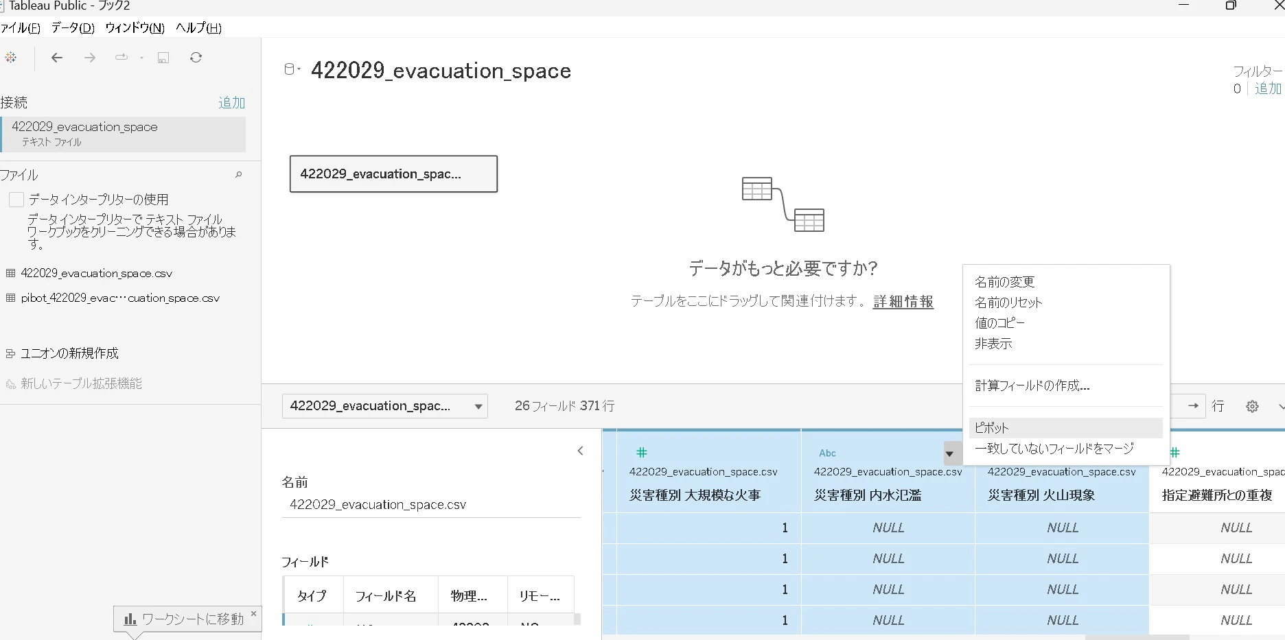Select 一致していないフィールドをマージ from context menu
1285x640 pixels.
pyautogui.click(x=1065, y=449)
